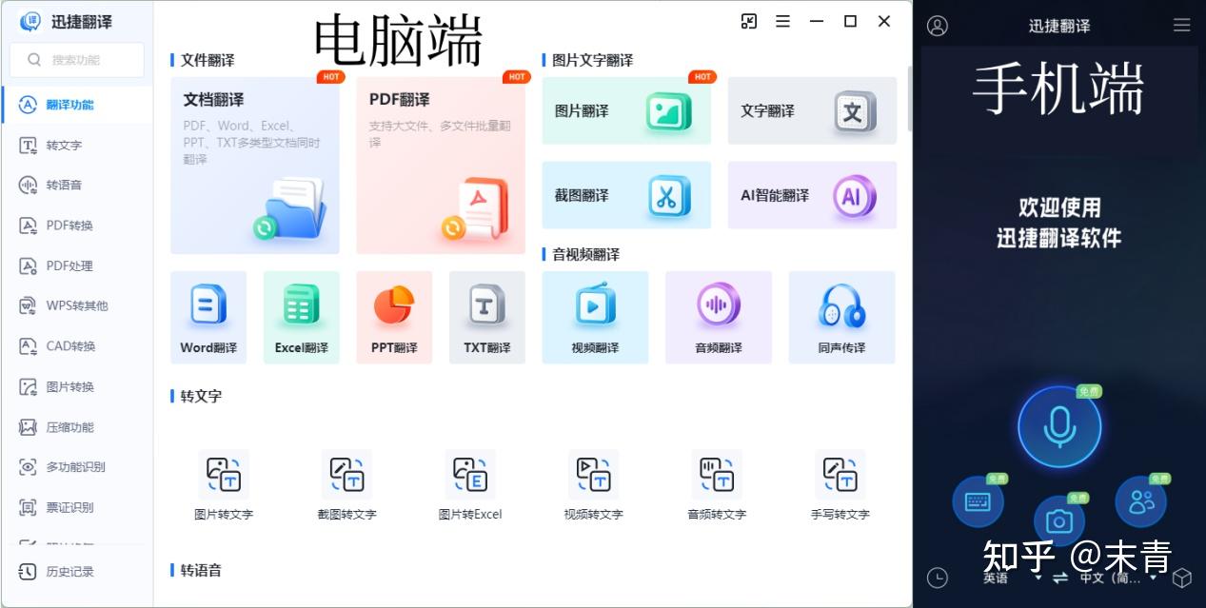Tap the two-person conversation translation button
This screenshot has height=608, width=1206.
click(x=1141, y=501)
